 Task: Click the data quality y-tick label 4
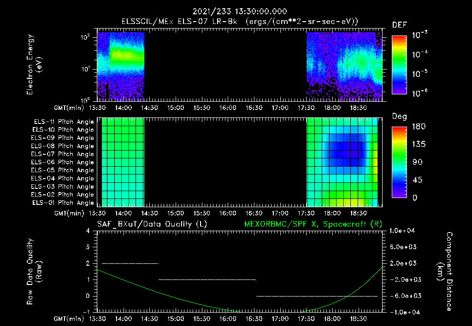88,231
